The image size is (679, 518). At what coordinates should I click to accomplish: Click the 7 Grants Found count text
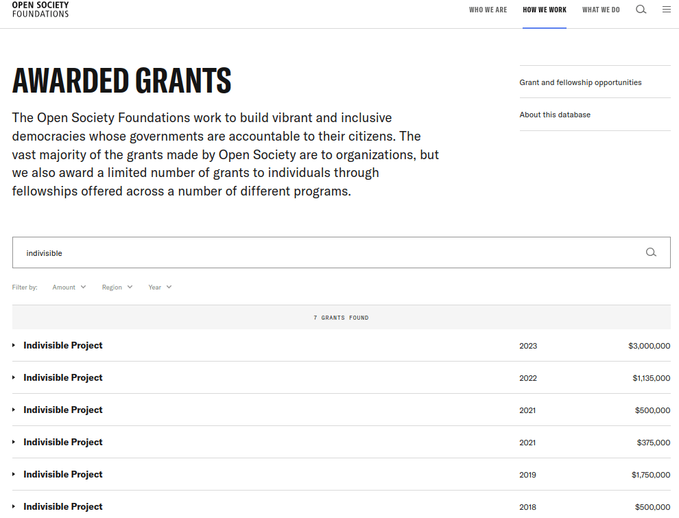click(342, 318)
